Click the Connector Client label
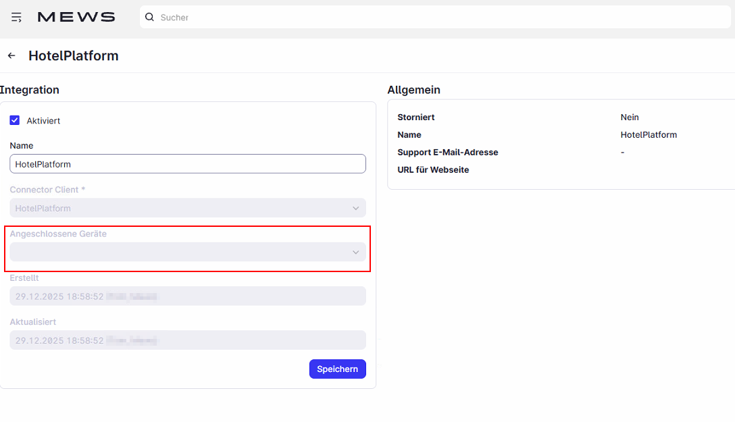Image resolution: width=735 pixels, height=422 pixels. coord(47,190)
